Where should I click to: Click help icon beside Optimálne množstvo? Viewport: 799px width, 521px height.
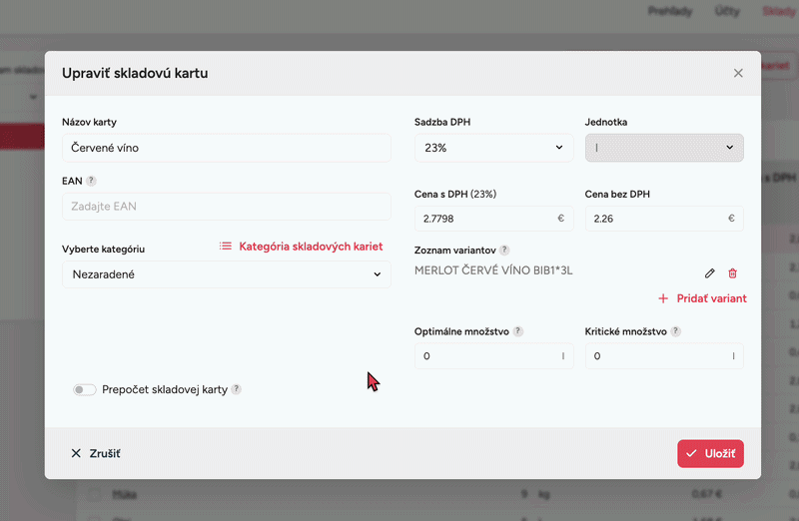[518, 331]
